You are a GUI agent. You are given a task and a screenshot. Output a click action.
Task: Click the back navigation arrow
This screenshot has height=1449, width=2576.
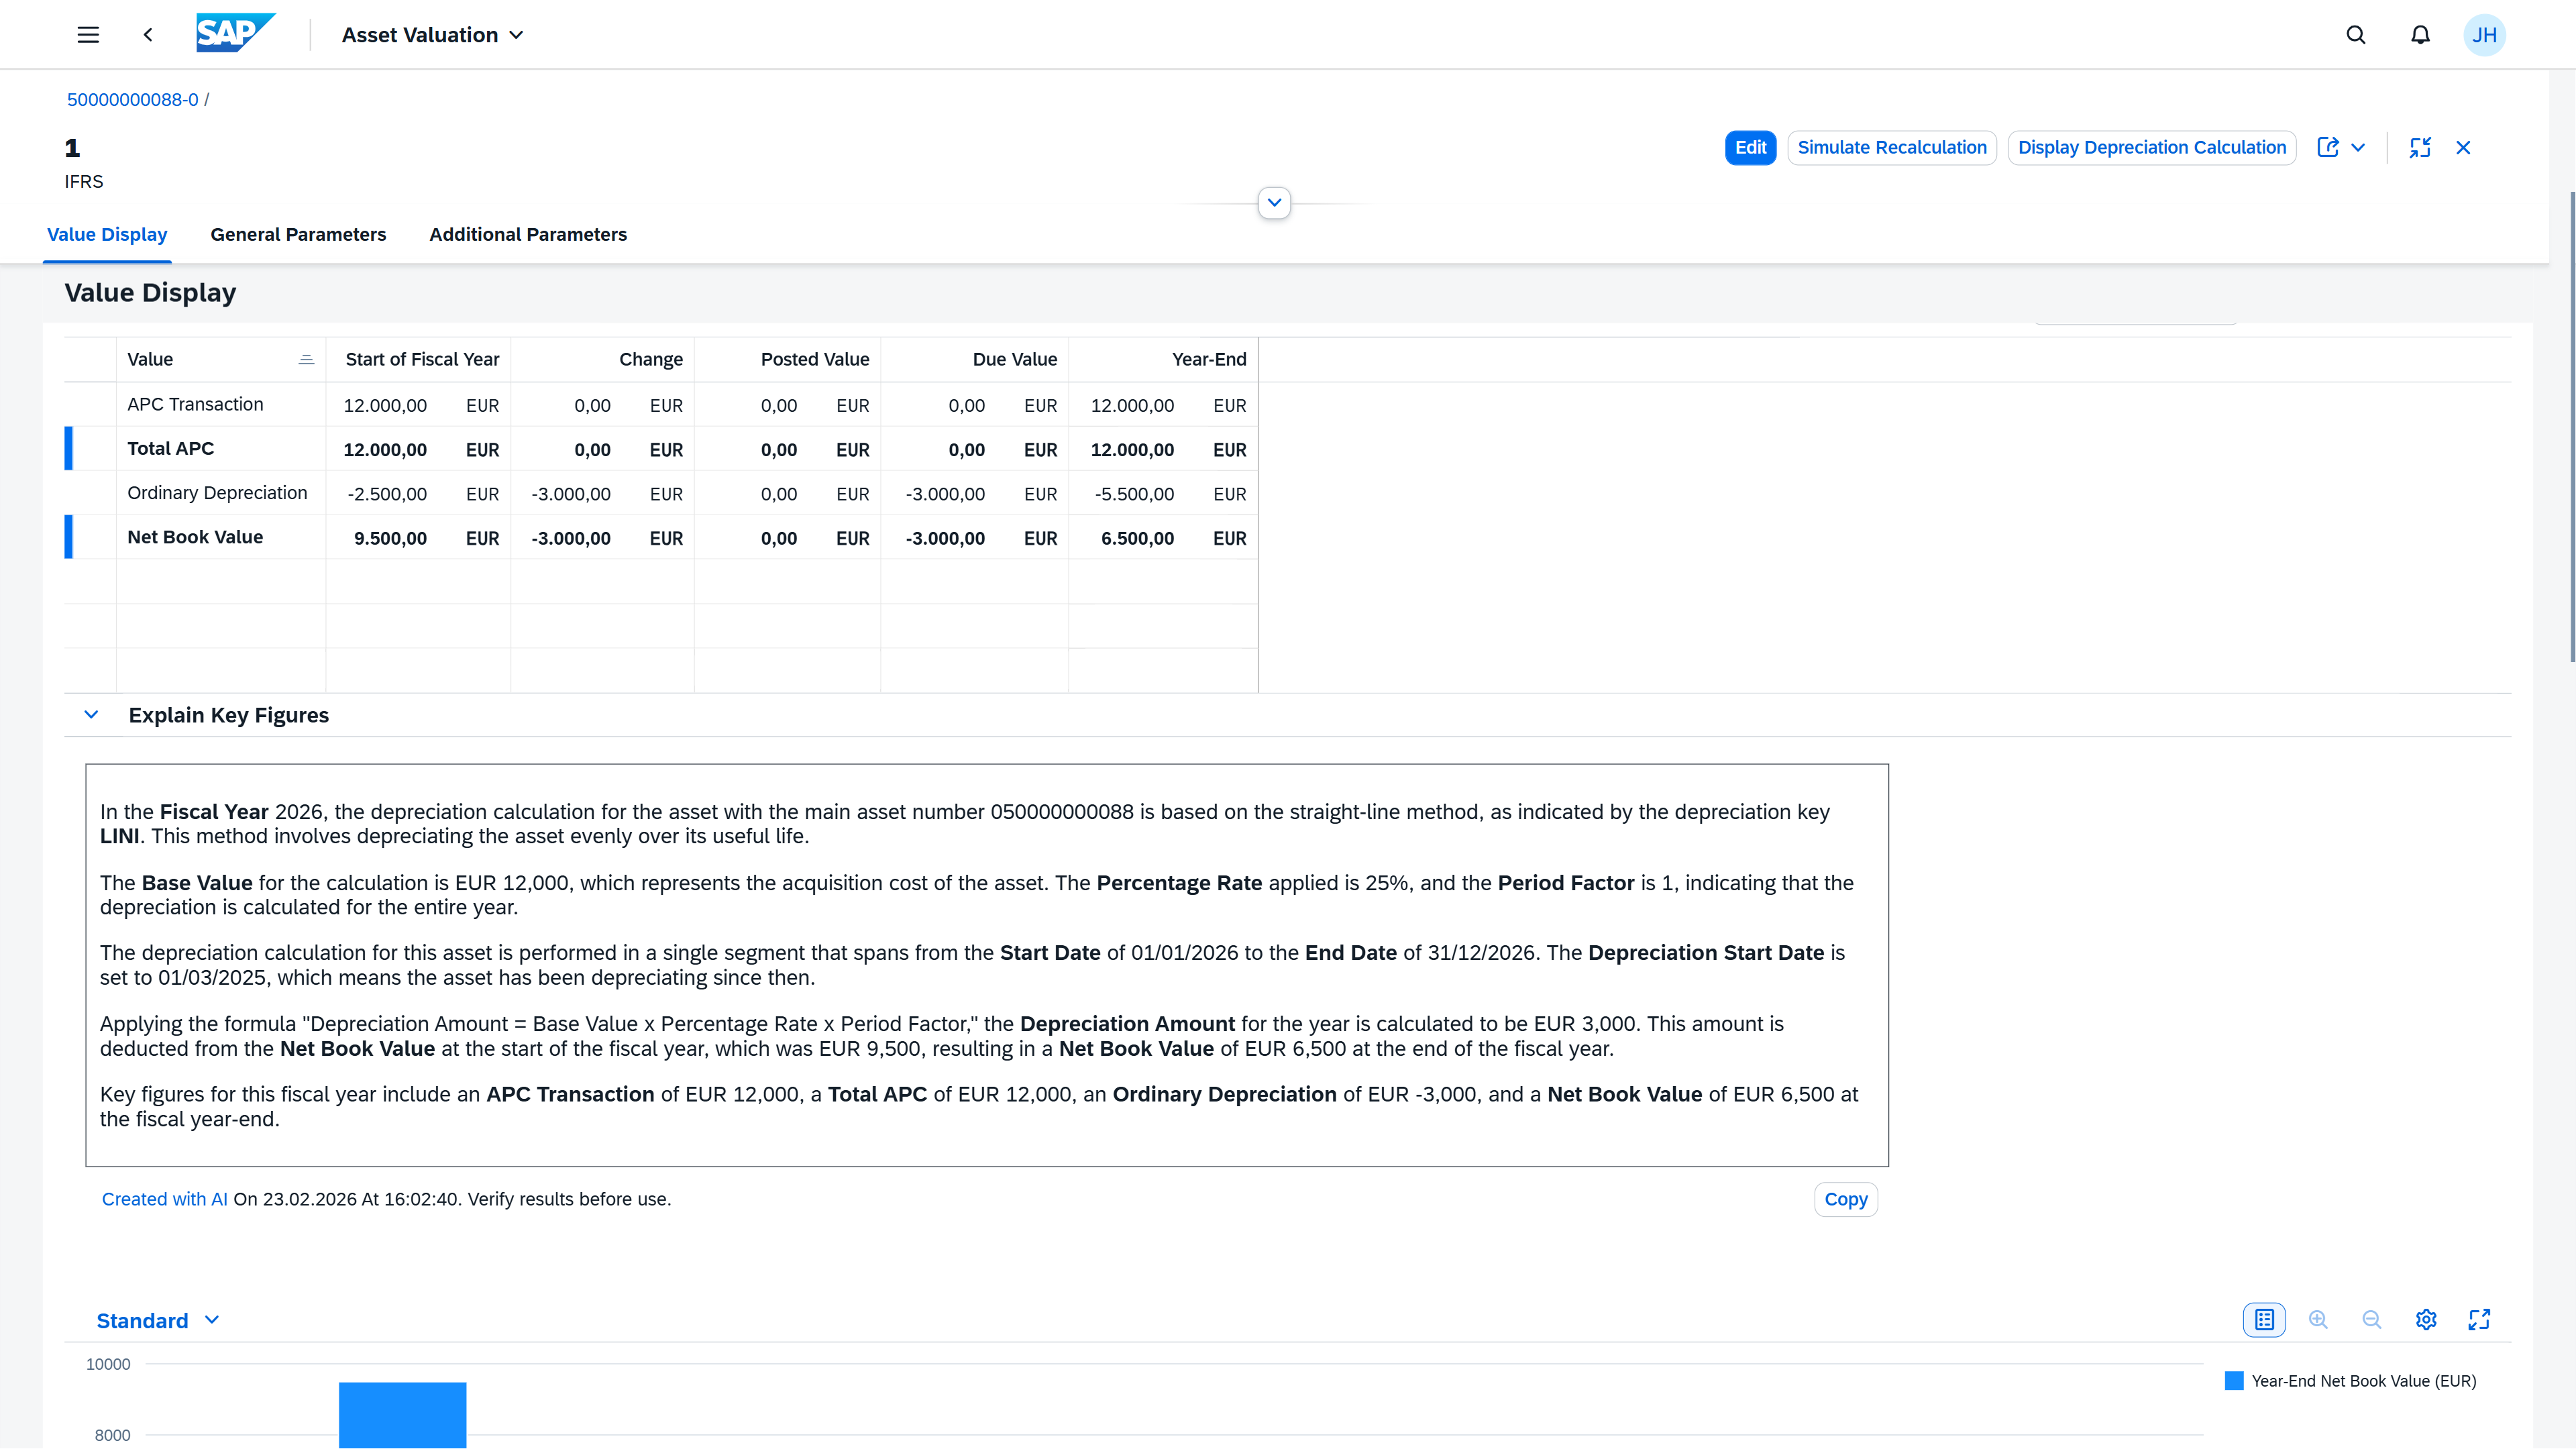pyautogui.click(x=148, y=35)
